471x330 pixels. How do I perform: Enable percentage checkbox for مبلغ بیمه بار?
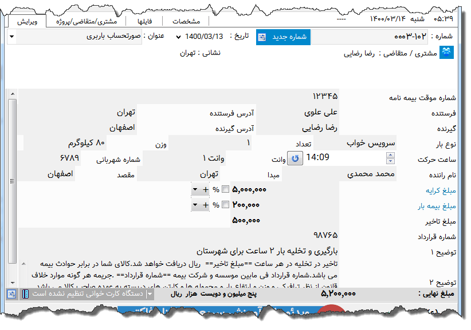pyautogui.click(x=225, y=204)
